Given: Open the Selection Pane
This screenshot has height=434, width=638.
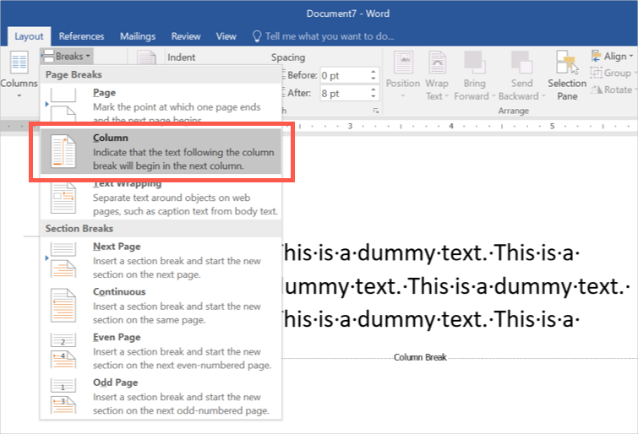Looking at the screenshot, I should (x=567, y=64).
